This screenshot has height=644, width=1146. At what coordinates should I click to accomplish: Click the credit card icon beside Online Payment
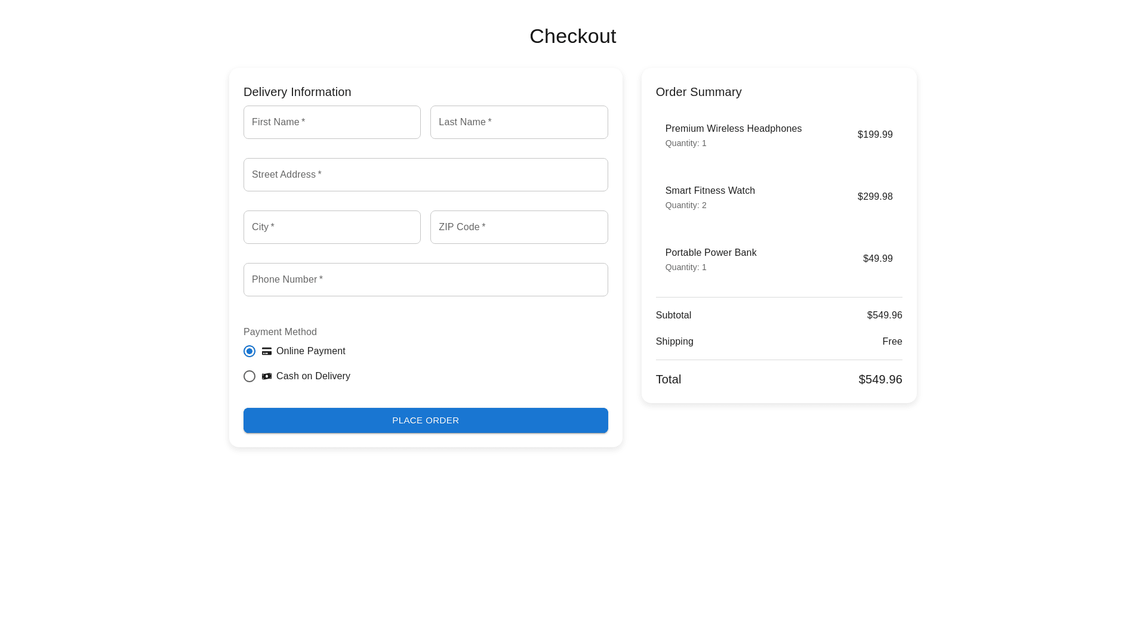tap(267, 351)
